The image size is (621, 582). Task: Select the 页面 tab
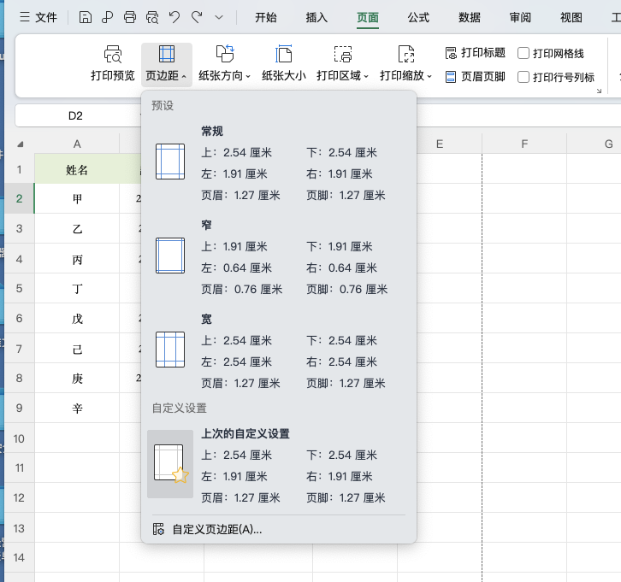368,17
